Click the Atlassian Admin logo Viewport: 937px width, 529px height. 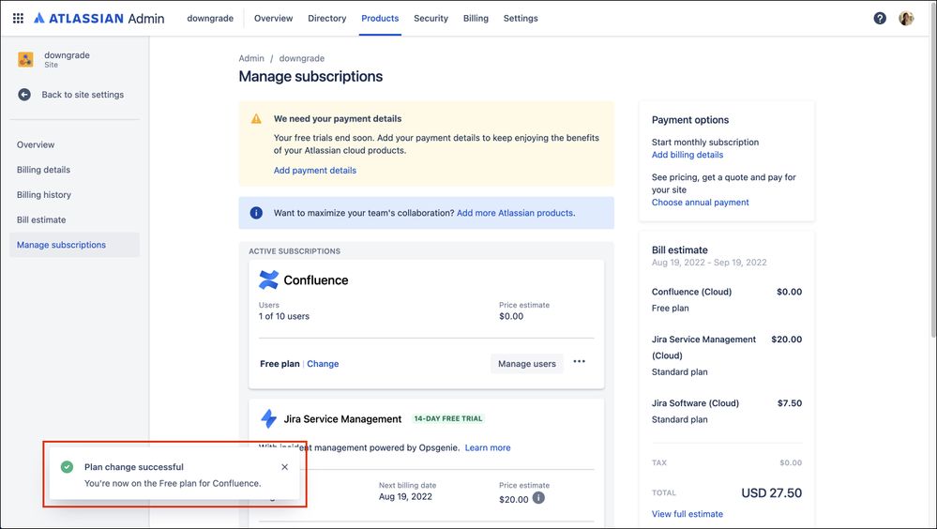99,18
